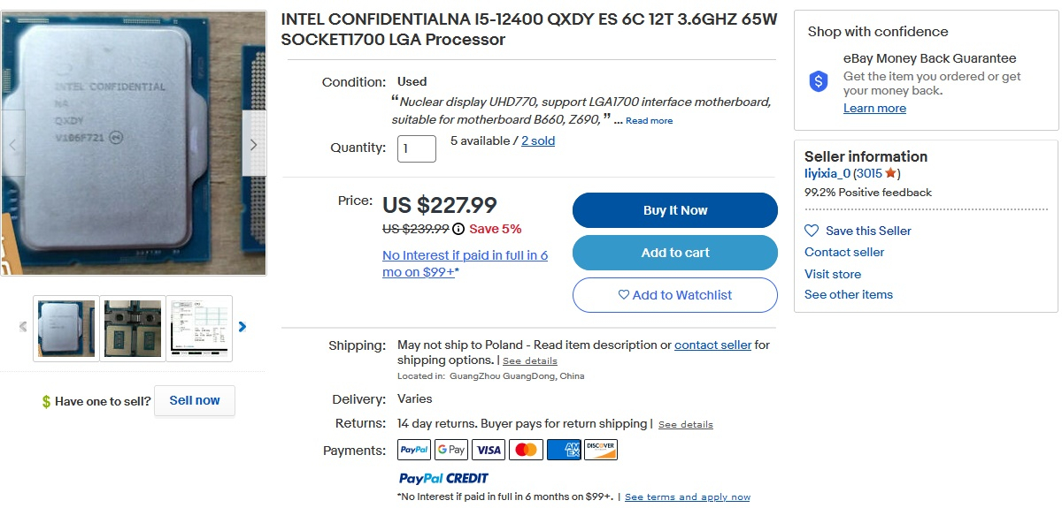
Task: Expand returns See details
Action: pos(685,425)
